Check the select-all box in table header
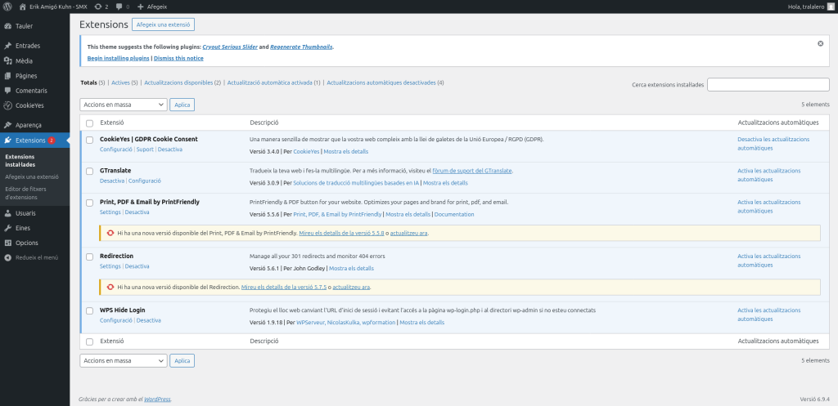The height and width of the screenshot is (406, 838). coord(90,123)
